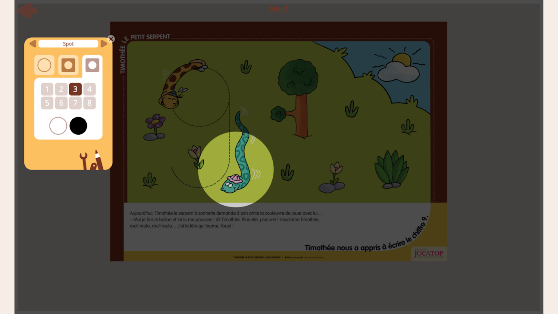
Task: Go back with the red arrow icon
Action: tap(27, 11)
